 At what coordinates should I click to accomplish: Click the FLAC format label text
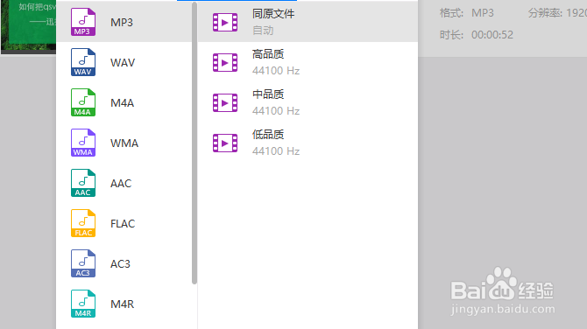coord(123,224)
